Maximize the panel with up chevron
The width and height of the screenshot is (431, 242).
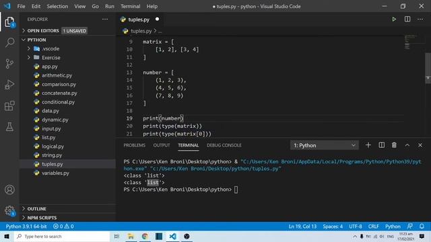pyautogui.click(x=407, y=145)
